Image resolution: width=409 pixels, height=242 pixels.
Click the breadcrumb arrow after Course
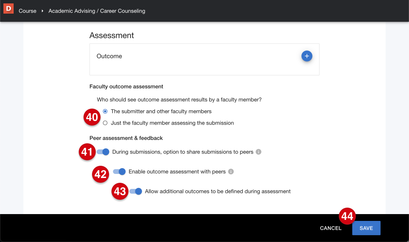coord(42,11)
